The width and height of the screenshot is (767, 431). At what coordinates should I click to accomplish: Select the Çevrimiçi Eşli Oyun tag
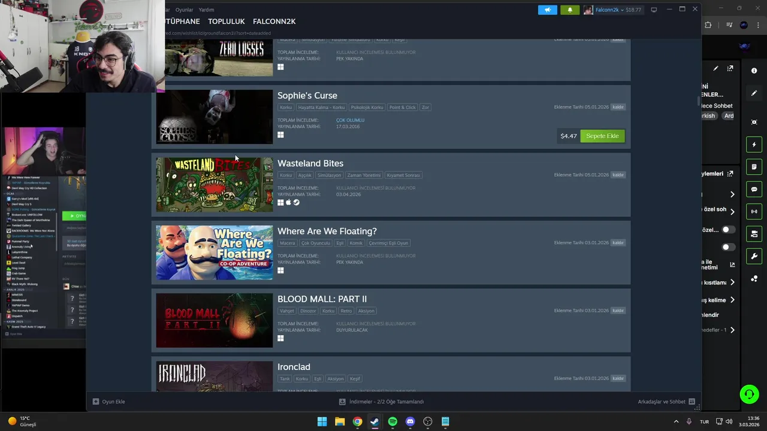click(x=388, y=243)
